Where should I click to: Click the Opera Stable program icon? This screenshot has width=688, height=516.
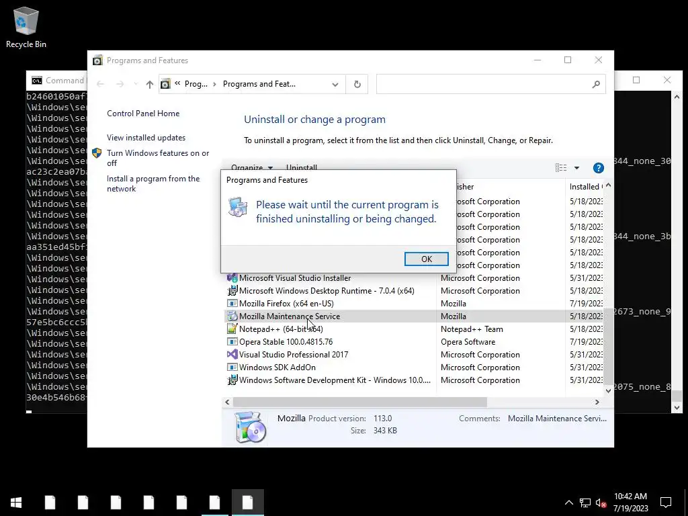(x=232, y=342)
